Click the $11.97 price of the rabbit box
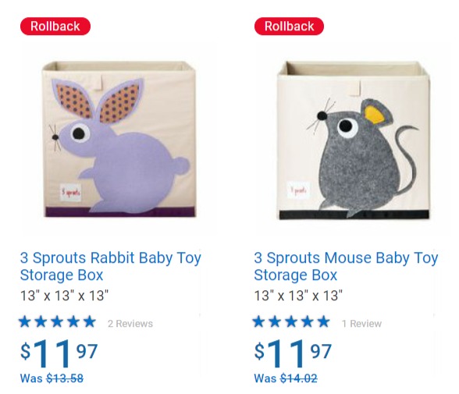Screen dimensions: 459x394 click(x=59, y=353)
